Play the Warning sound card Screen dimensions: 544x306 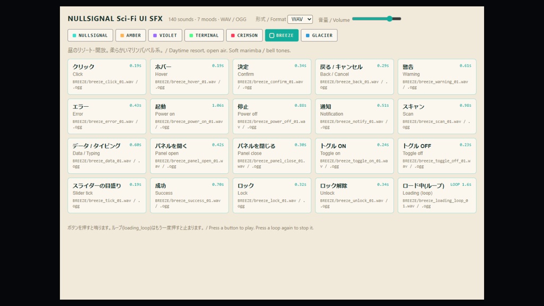437,76
